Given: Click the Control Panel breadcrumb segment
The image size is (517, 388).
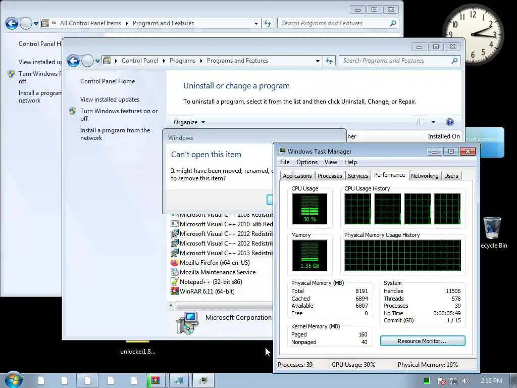Looking at the screenshot, I should tap(140, 61).
